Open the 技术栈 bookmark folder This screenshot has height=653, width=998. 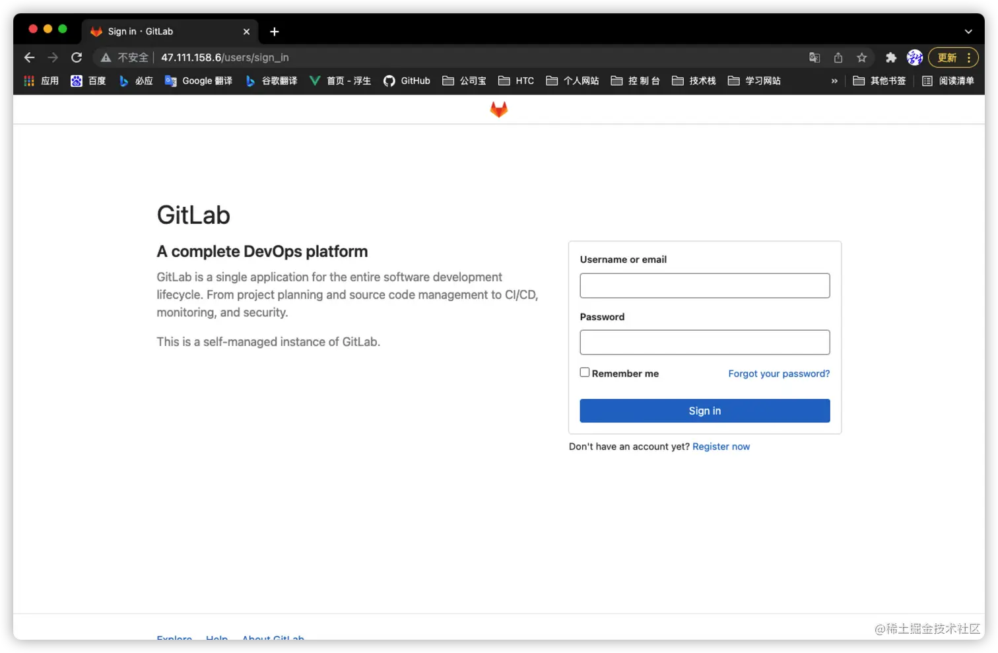(x=694, y=81)
